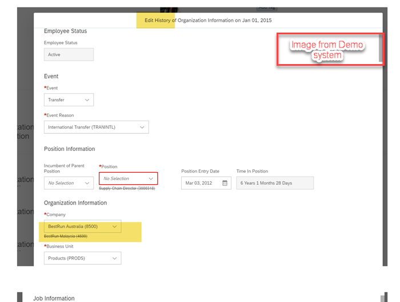
Task: Click struck-through BestRun Malaysia (4600) text
Action: click(x=66, y=236)
